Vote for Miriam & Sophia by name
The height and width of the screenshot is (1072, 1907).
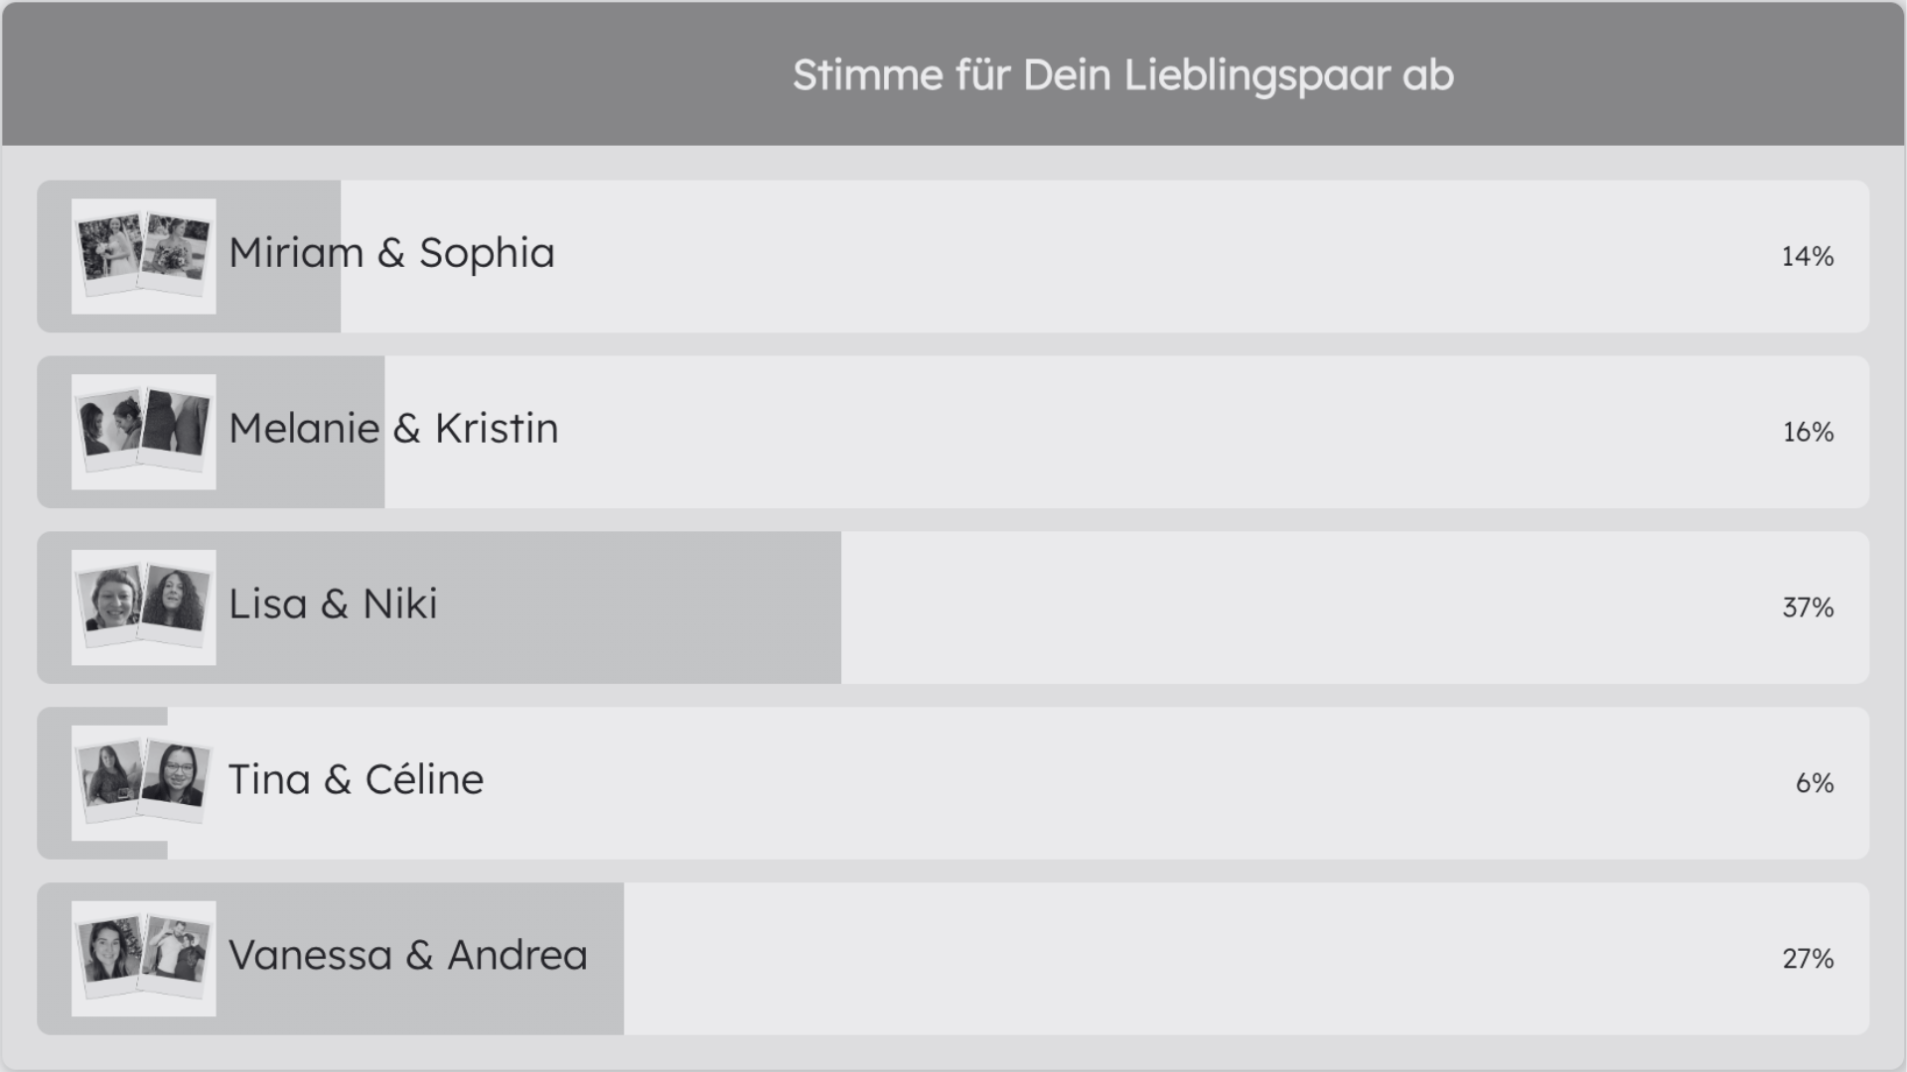(391, 253)
